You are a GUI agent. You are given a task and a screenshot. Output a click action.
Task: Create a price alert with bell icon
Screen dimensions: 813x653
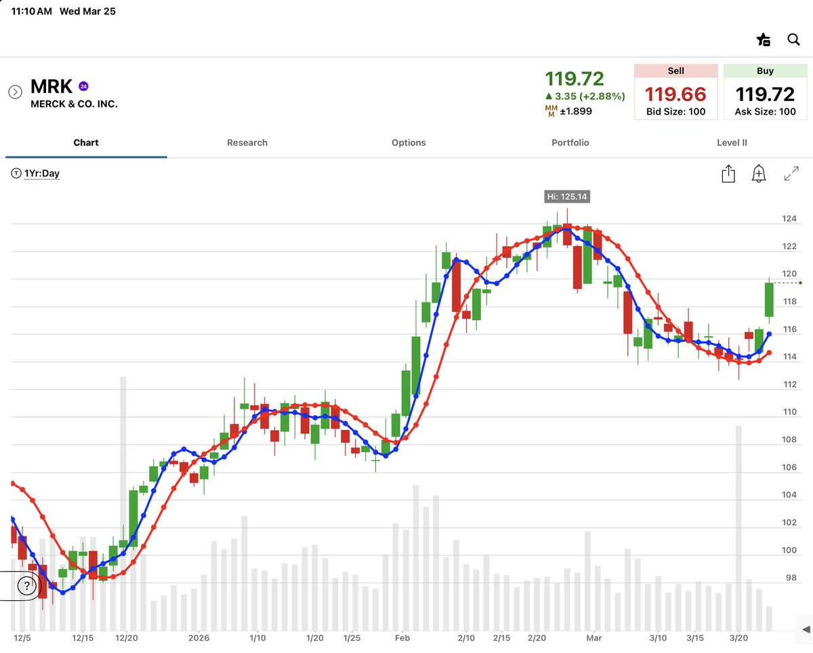[x=759, y=174]
